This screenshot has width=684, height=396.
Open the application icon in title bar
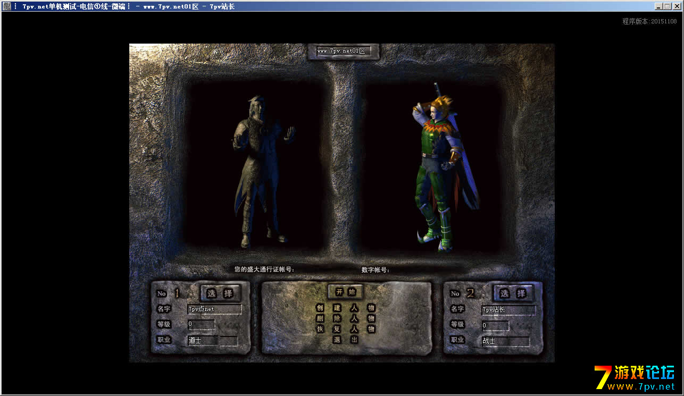pyautogui.click(x=7, y=6)
